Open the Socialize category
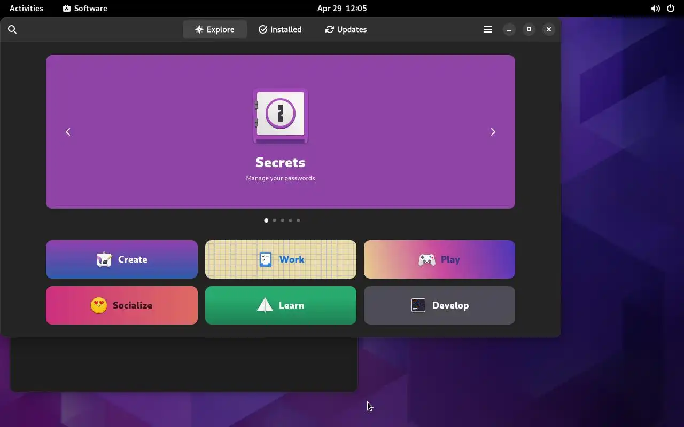The image size is (684, 427). (122, 305)
